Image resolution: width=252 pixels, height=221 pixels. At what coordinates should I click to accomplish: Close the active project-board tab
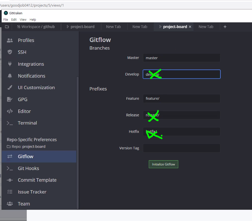[x=190, y=27]
